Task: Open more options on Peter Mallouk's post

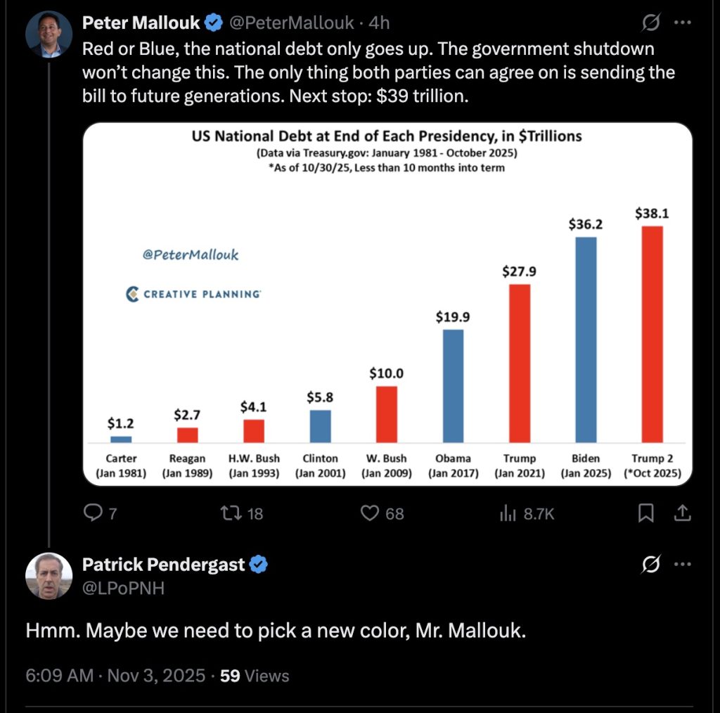Action: click(x=683, y=23)
